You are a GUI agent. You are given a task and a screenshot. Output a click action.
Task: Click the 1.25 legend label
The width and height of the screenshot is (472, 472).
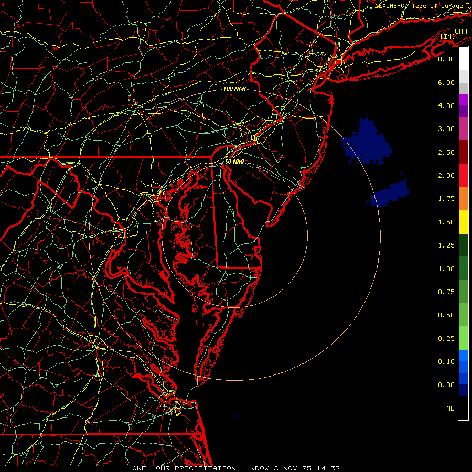[x=446, y=245]
